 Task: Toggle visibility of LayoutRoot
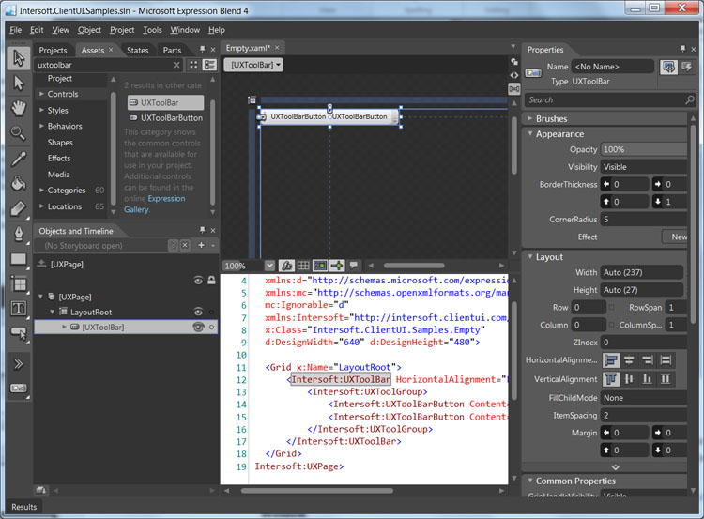pos(198,312)
